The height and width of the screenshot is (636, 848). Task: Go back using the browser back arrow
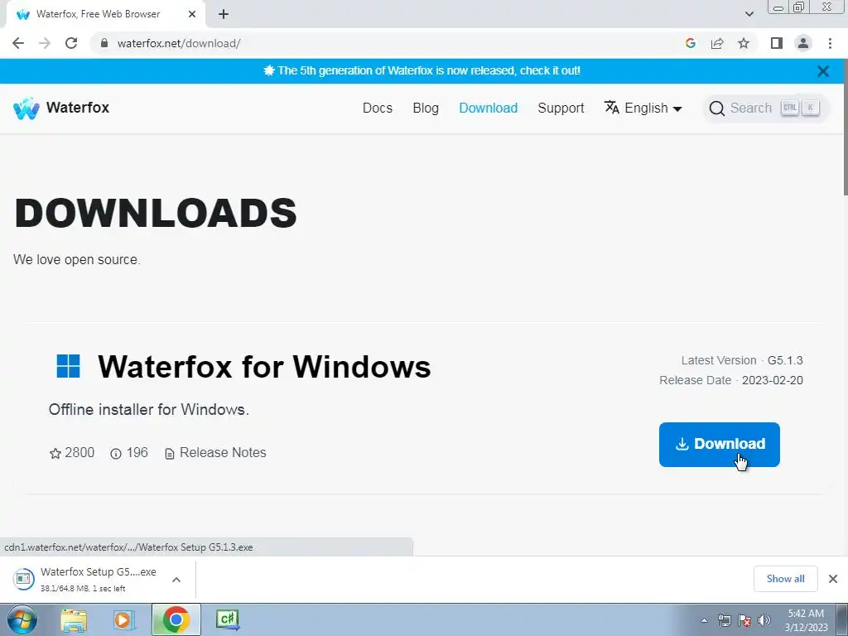click(x=18, y=43)
